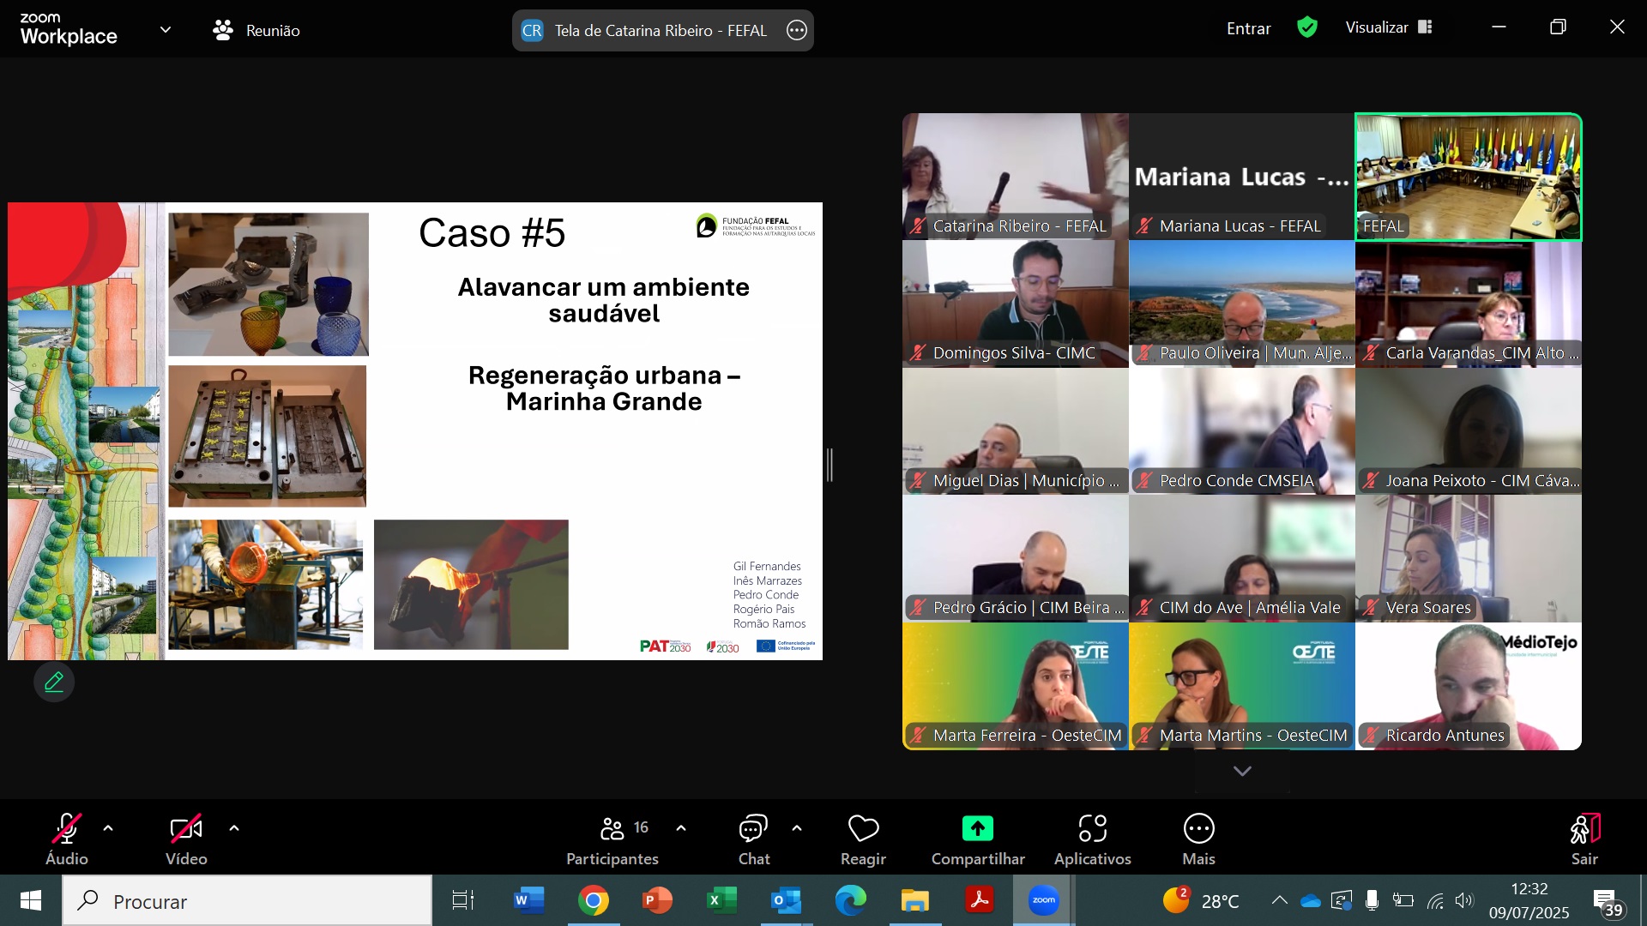Open the Aplicativos apps panel
This screenshot has width=1647, height=926.
(1092, 829)
